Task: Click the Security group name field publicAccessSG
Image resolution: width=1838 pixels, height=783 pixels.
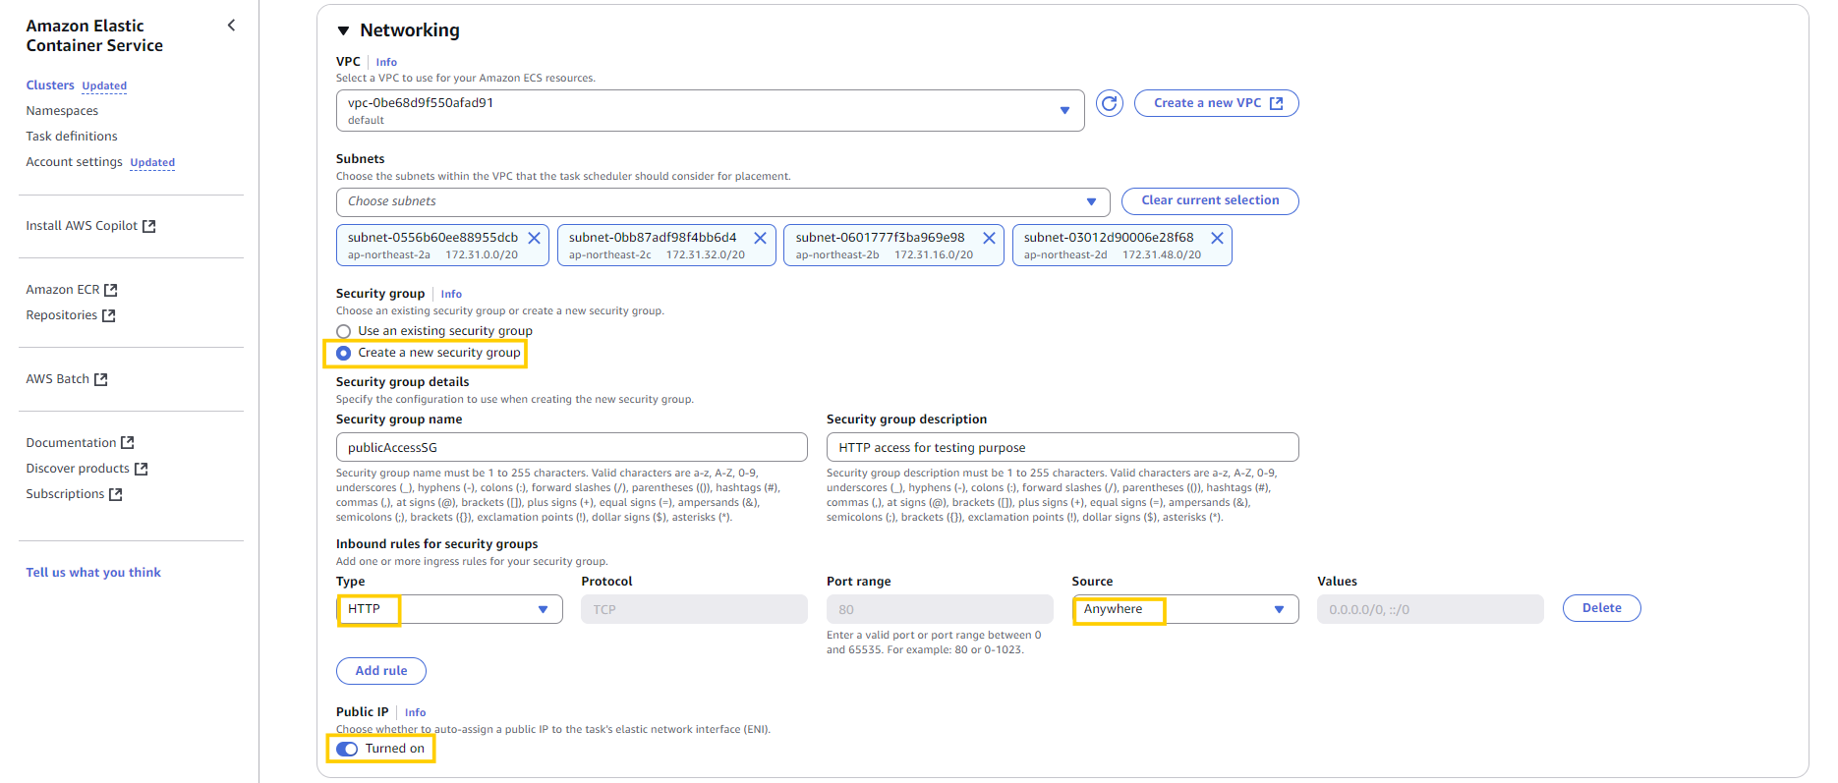Action: click(x=572, y=447)
